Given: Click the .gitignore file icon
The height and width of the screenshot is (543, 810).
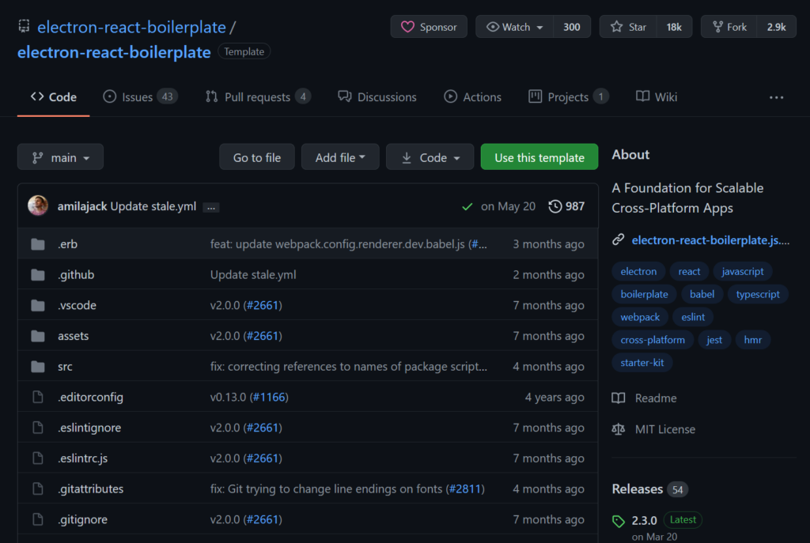Looking at the screenshot, I should click(38, 519).
